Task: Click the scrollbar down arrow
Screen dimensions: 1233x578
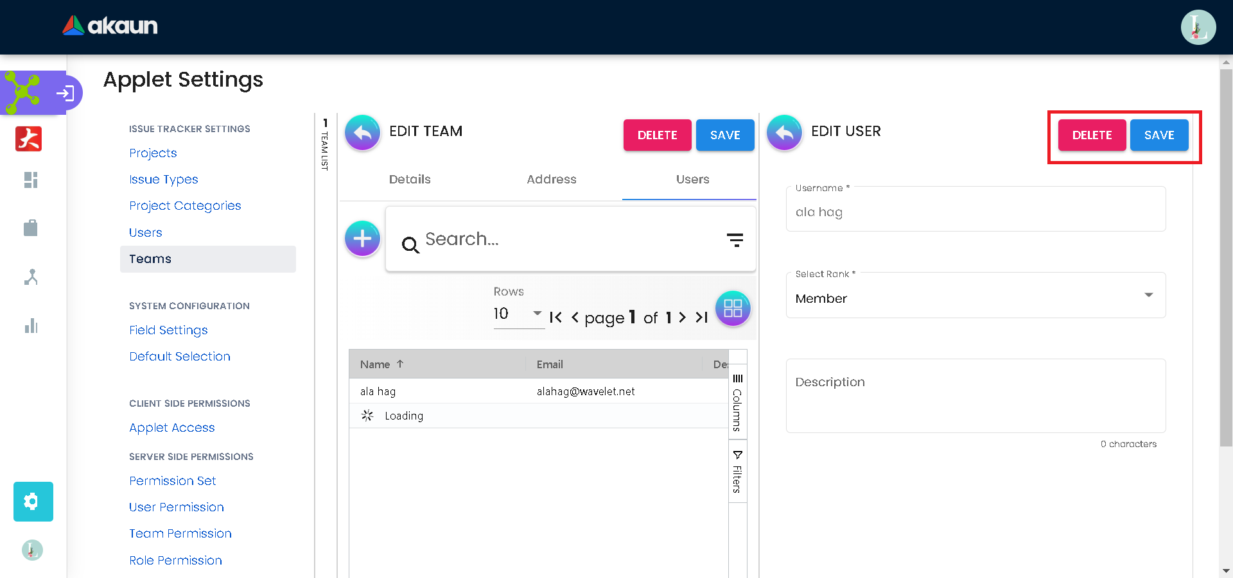Action: click(1226, 571)
